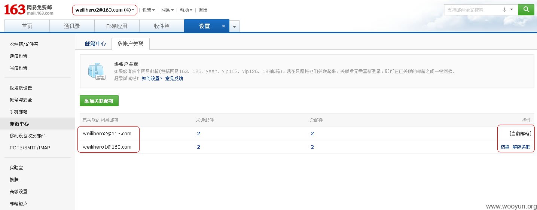Open 高级设置 in sidebar
The image size is (537, 210).
tap(18, 192)
